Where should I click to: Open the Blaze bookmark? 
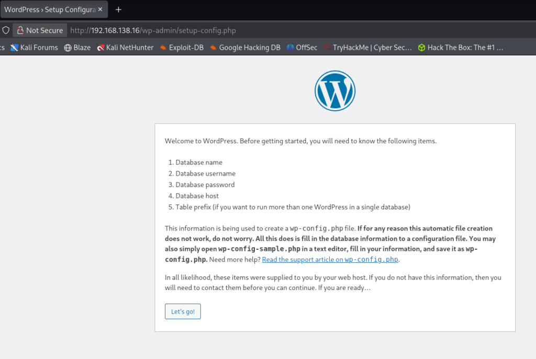pyautogui.click(x=77, y=48)
